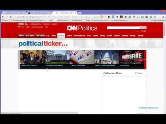Open the Travel navigation item

pos(109,35)
